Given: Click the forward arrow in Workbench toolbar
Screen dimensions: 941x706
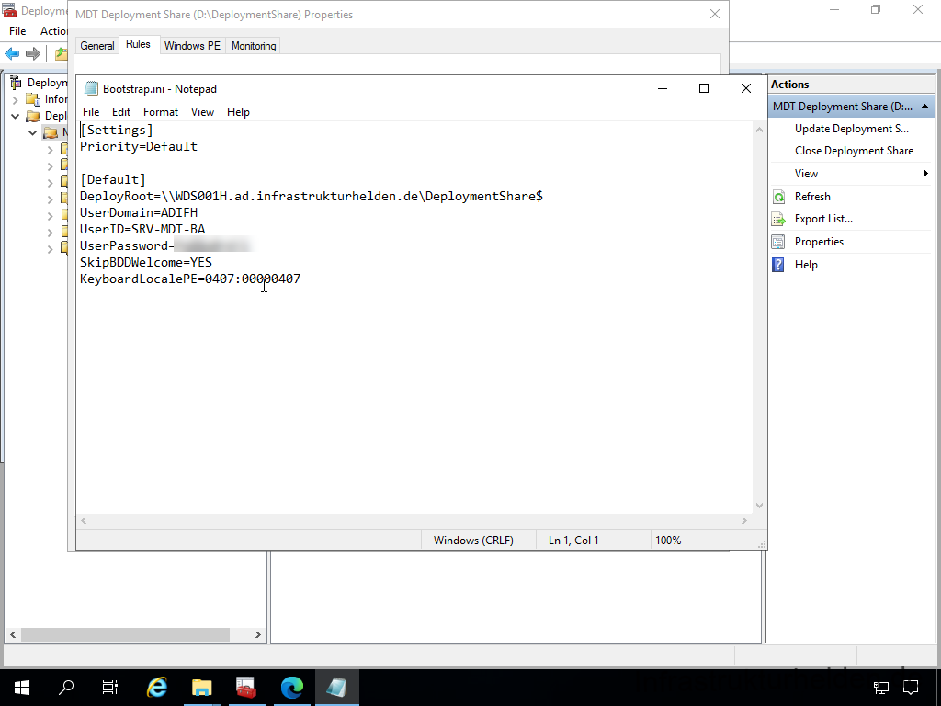Looking at the screenshot, I should (x=33, y=53).
